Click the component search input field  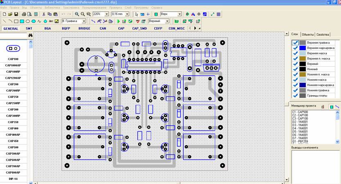coord(14,36)
